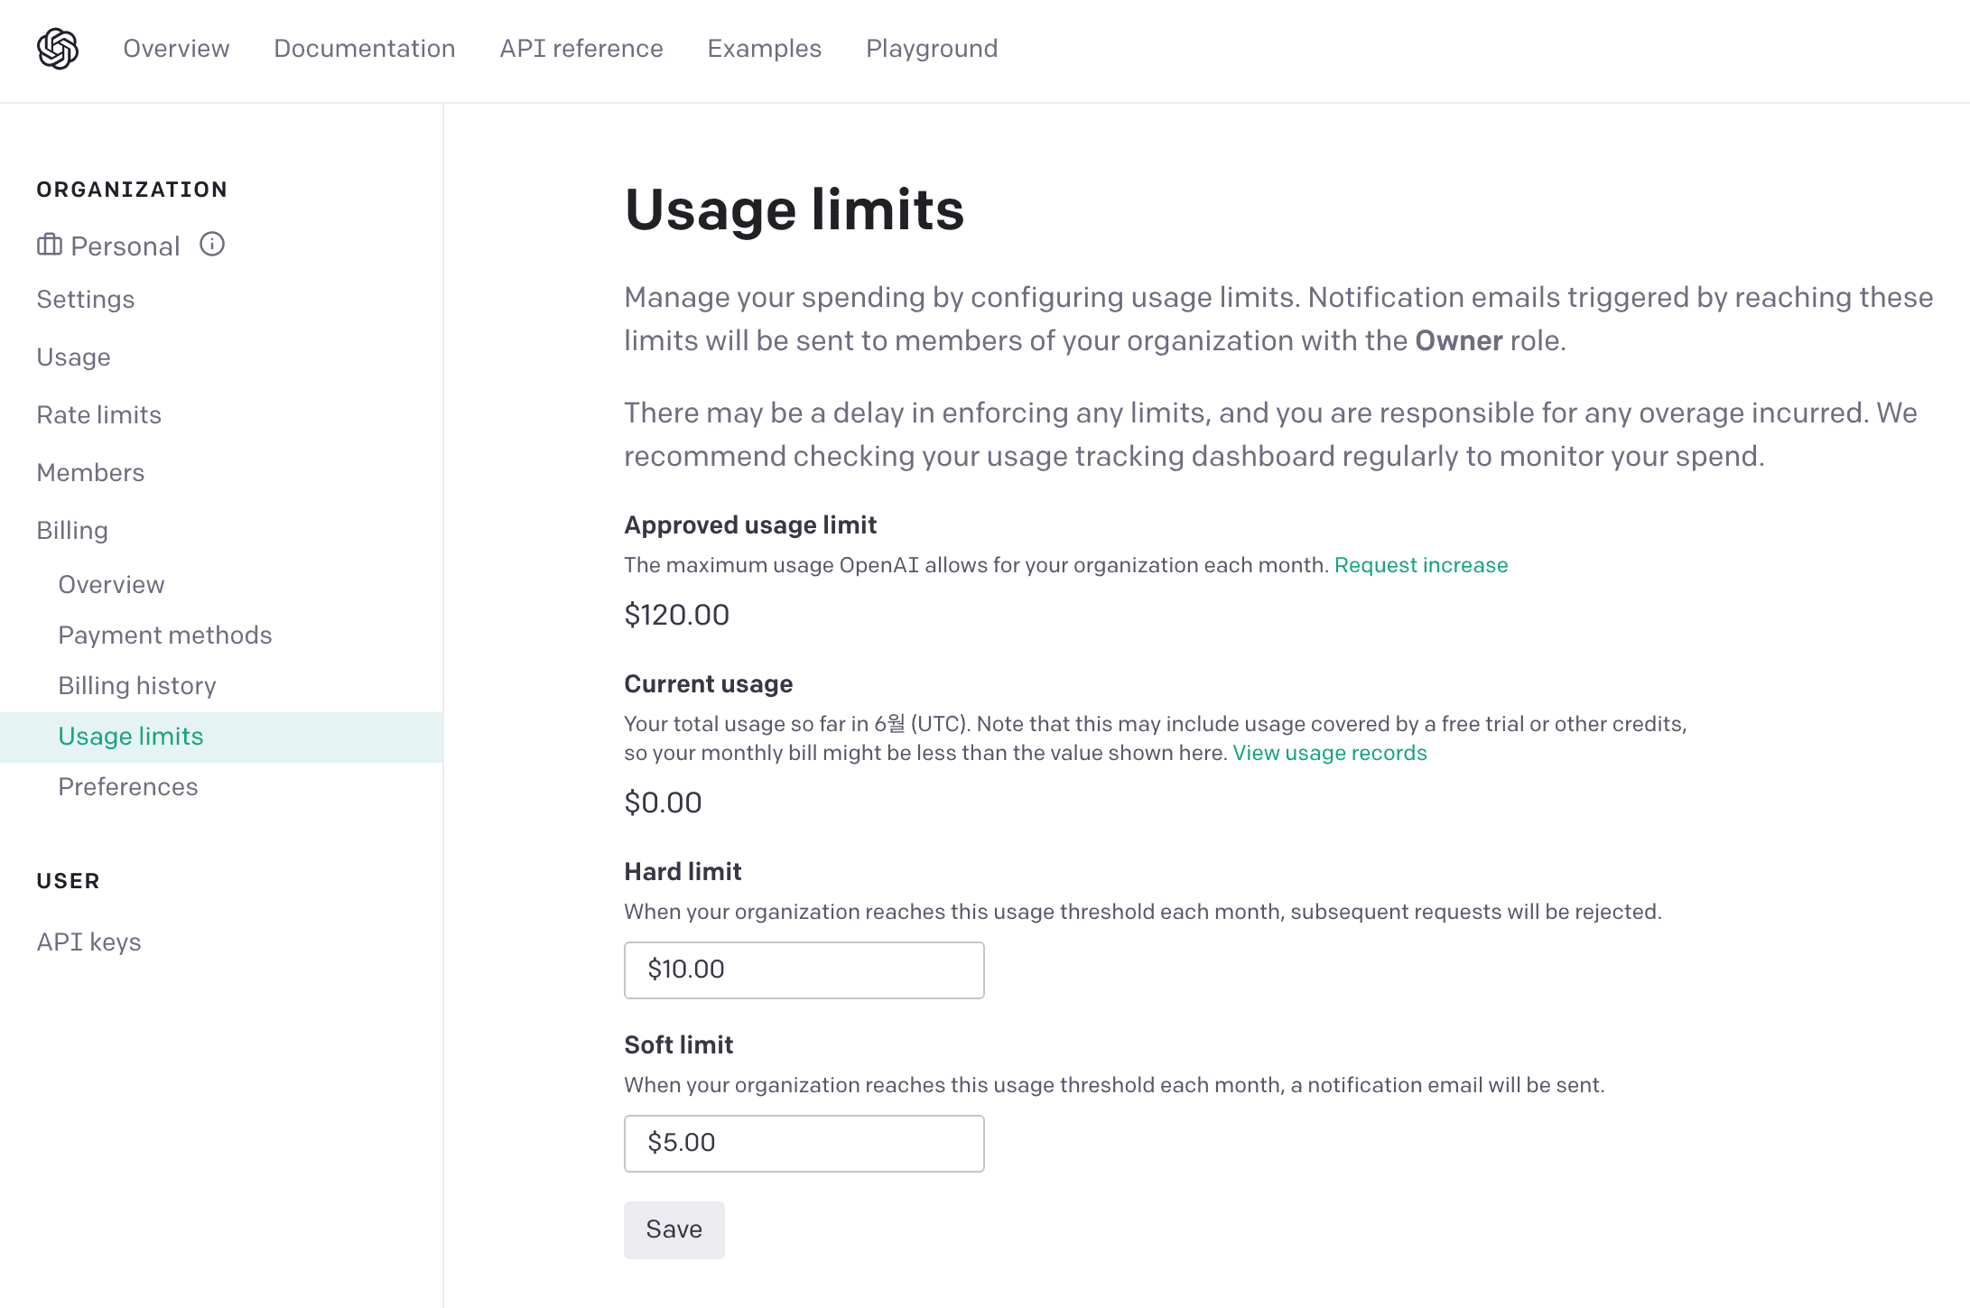This screenshot has width=1970, height=1308.
Task: Open Members in the organization sidebar
Action: coord(90,473)
